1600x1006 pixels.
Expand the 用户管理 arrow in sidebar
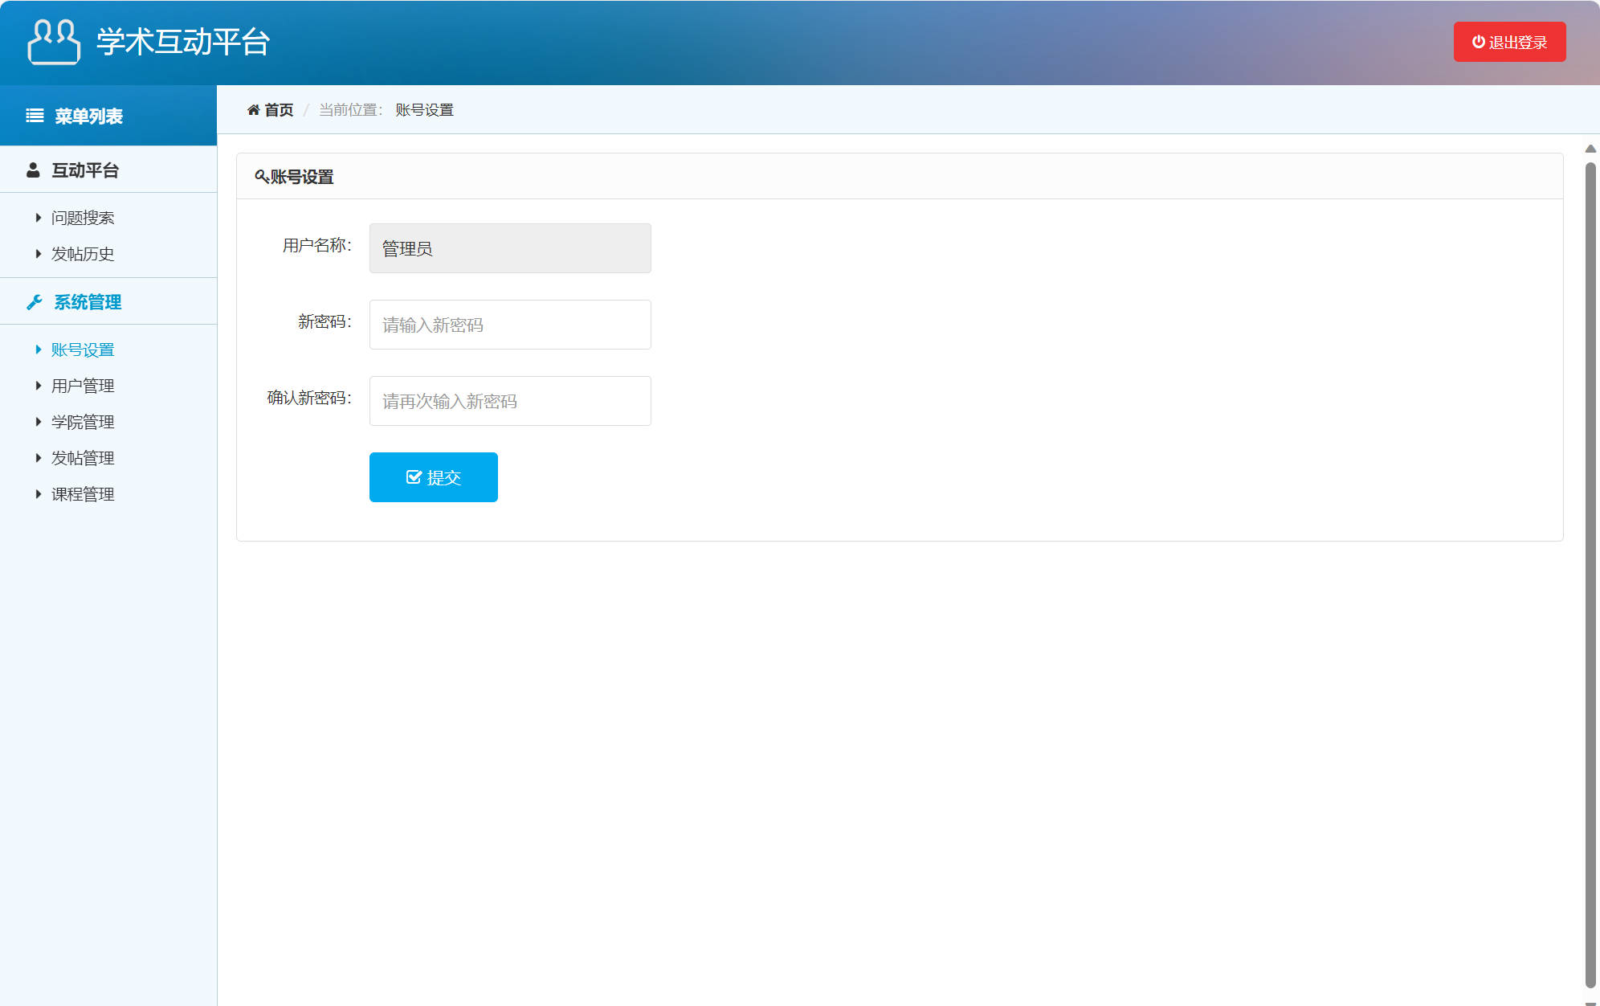click(x=38, y=386)
